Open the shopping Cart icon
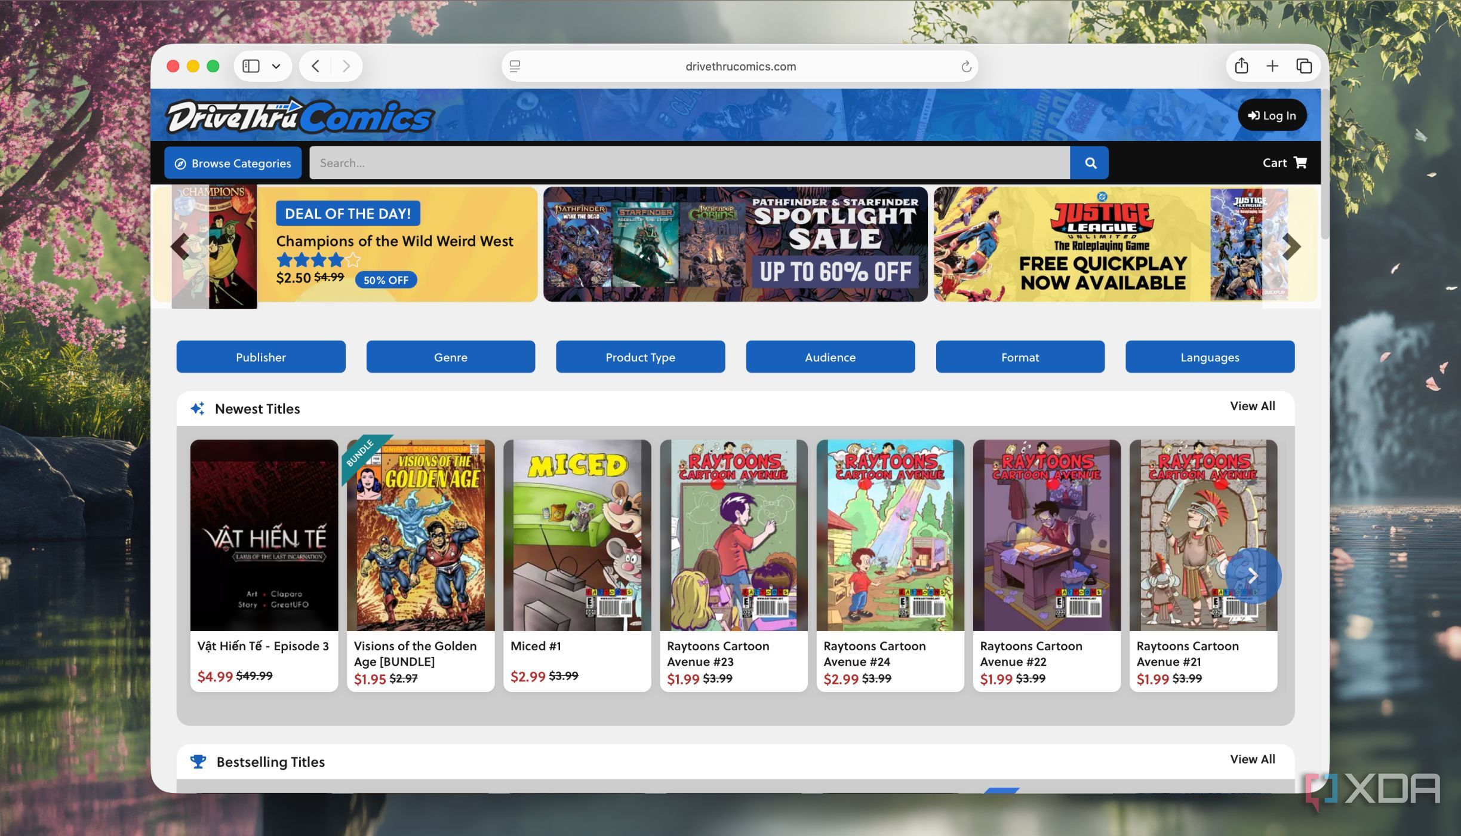Image resolution: width=1461 pixels, height=836 pixels. click(x=1300, y=162)
